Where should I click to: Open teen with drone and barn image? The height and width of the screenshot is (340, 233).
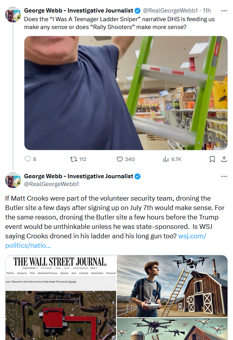pos(172,286)
